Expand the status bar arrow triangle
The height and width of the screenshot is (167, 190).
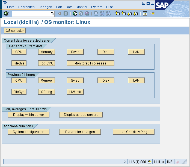(125, 162)
